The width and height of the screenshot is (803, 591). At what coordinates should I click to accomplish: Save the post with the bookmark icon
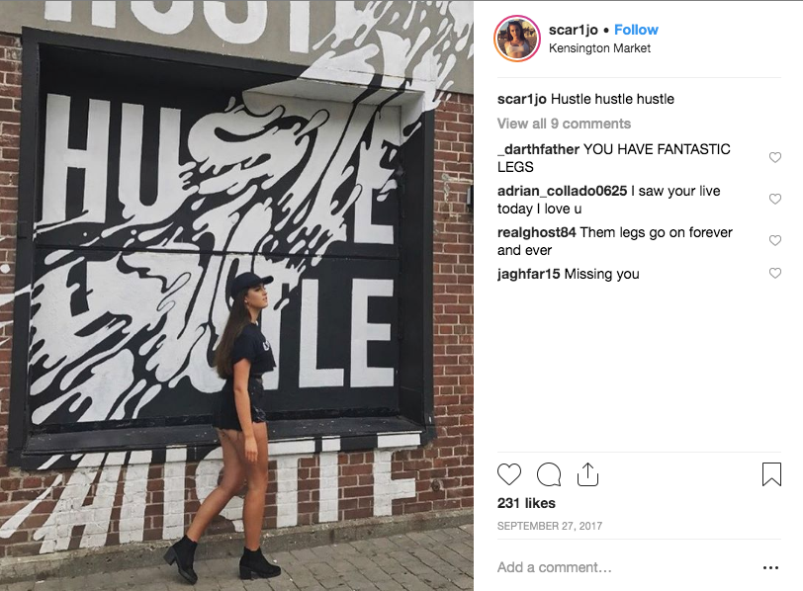771,473
